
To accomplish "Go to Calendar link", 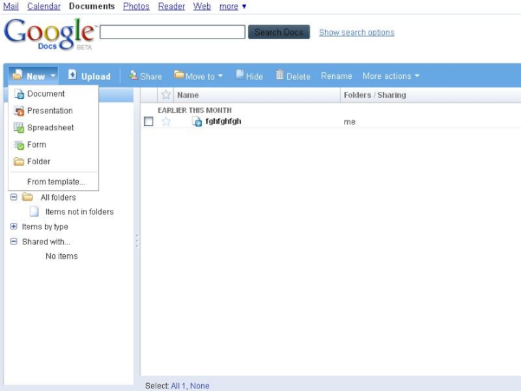I will (x=44, y=6).
